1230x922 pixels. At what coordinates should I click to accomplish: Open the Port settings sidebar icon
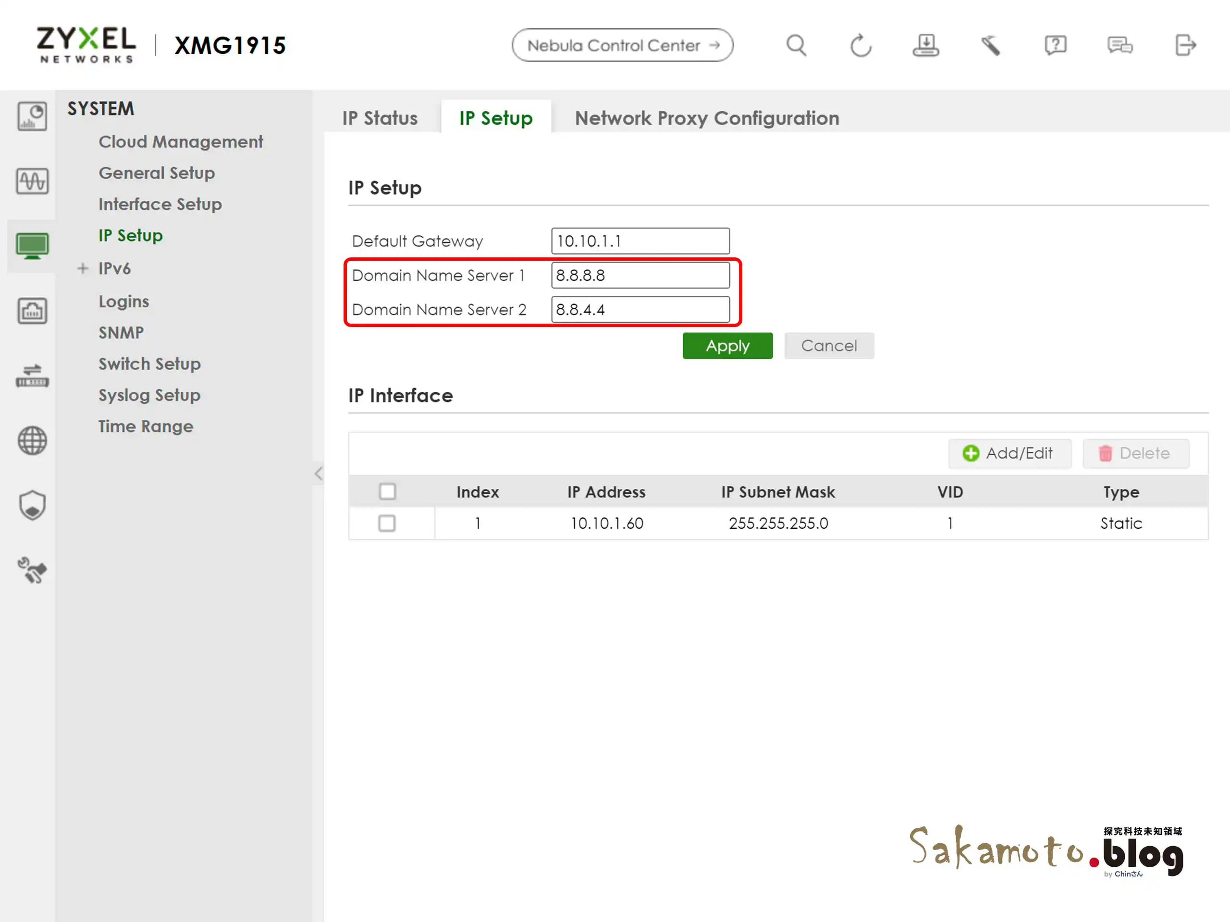click(32, 311)
